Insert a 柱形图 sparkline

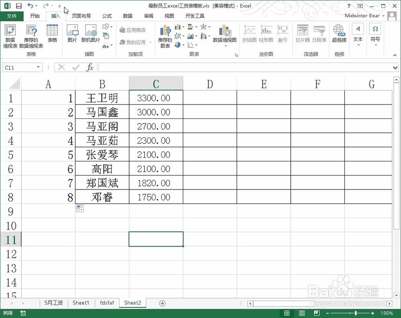[x=266, y=35]
